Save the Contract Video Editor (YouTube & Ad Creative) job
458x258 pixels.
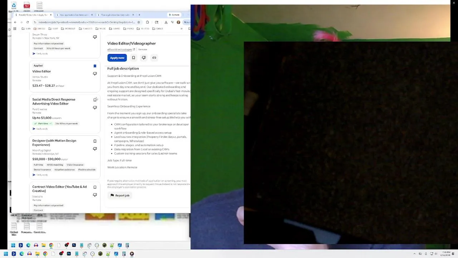(x=95, y=187)
